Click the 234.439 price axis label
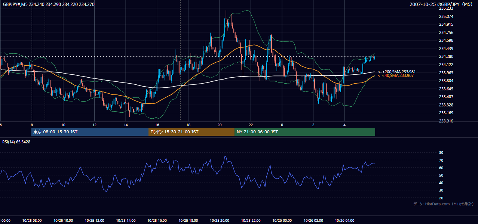The height and width of the screenshot is (224, 478). tap(446, 49)
